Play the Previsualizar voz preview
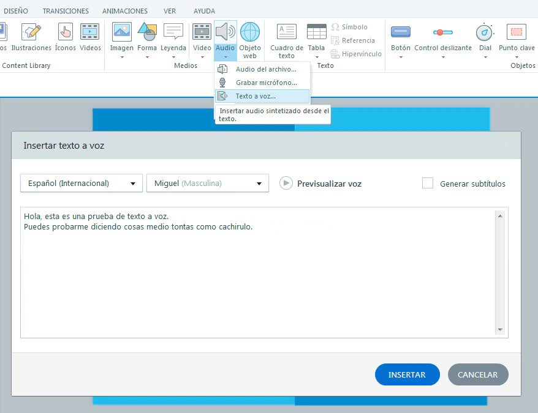The height and width of the screenshot is (413, 538). point(286,183)
